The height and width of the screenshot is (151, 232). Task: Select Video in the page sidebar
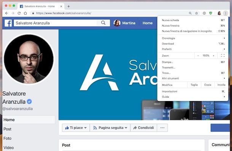pos(9,148)
